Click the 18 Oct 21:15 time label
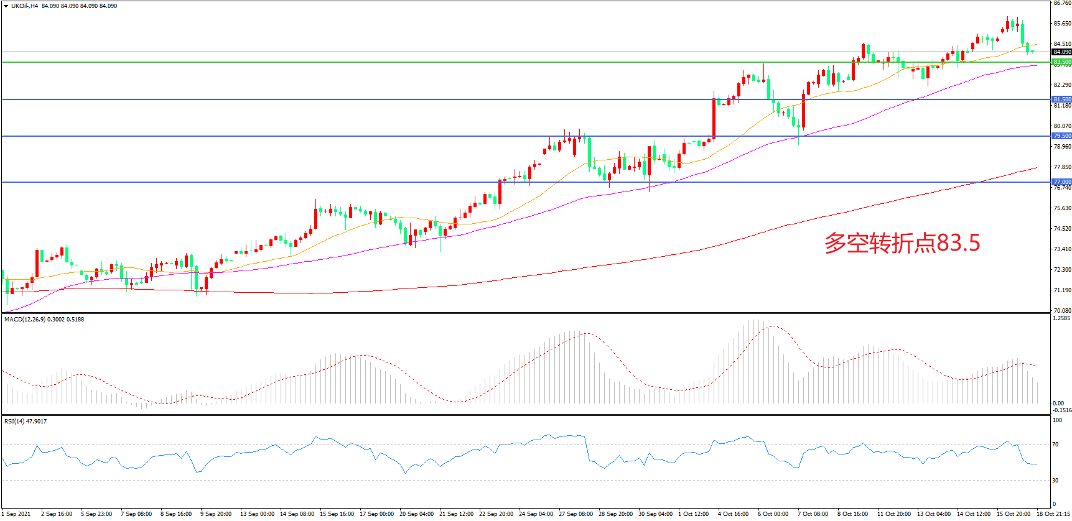This screenshot has width=1072, height=521. (x=1053, y=514)
